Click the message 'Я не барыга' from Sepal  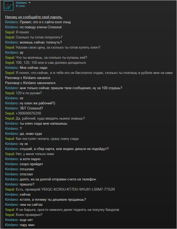click(x=67, y=210)
